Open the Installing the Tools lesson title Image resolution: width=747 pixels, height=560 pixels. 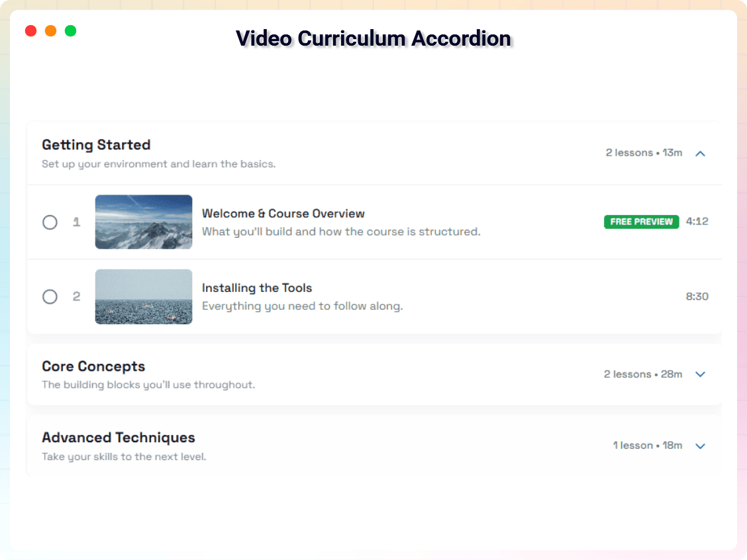coord(257,288)
